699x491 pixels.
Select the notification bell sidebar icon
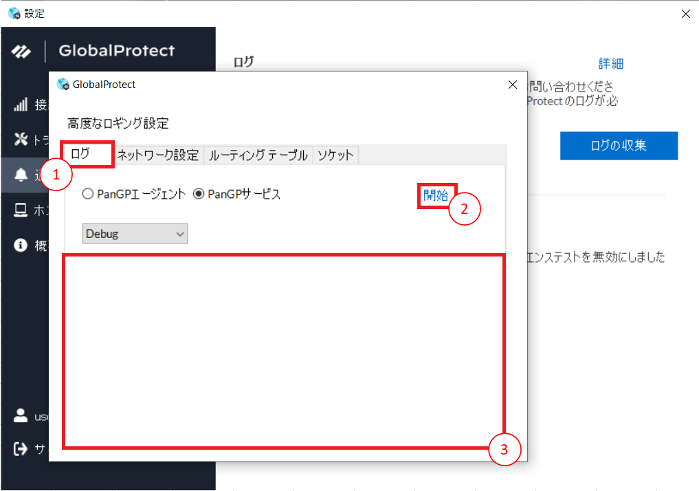point(21,175)
